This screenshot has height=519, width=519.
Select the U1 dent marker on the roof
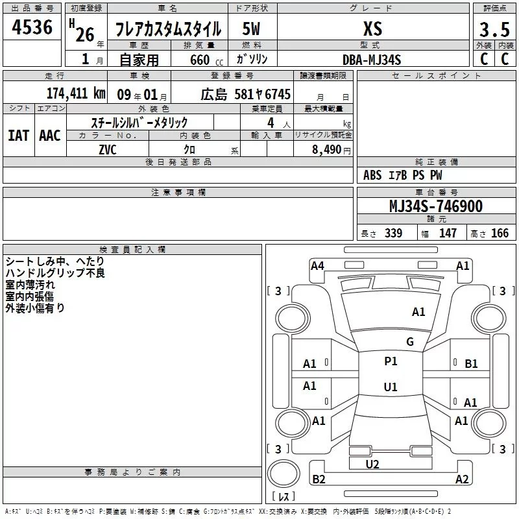[391, 387]
